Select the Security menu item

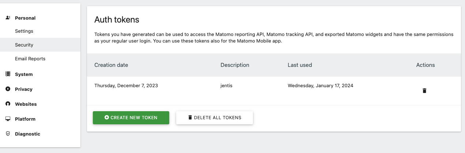point(40,45)
